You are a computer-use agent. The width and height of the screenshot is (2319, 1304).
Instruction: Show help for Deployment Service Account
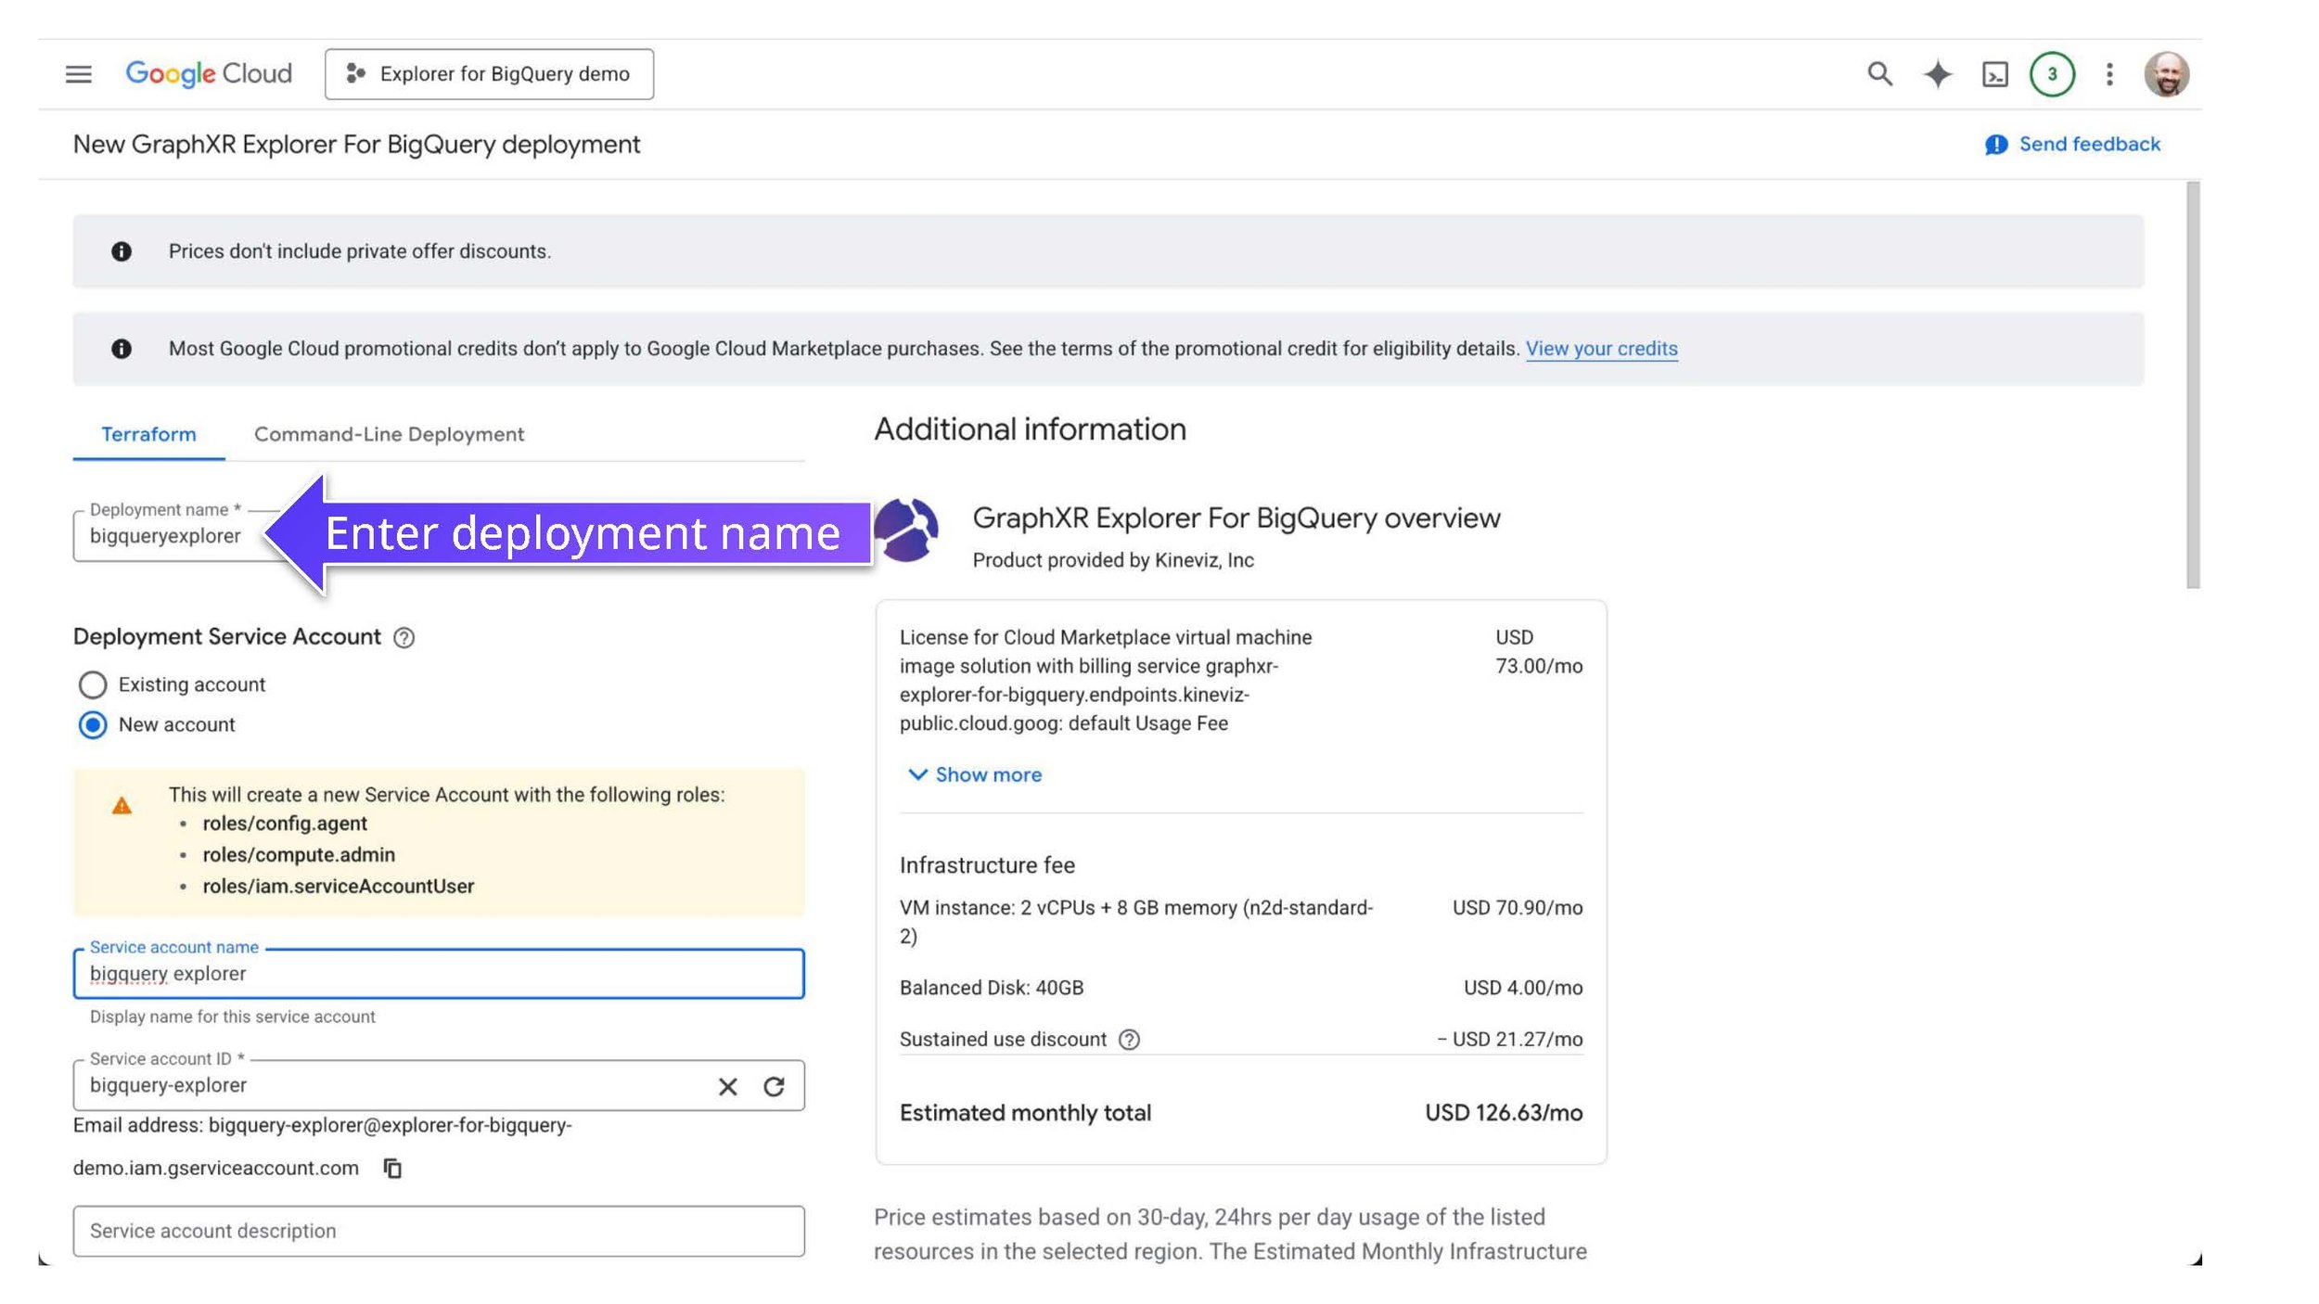tap(404, 638)
